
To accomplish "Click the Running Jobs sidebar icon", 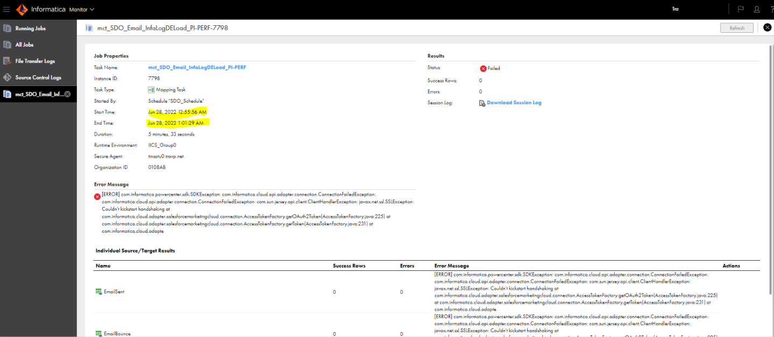I will (8, 28).
